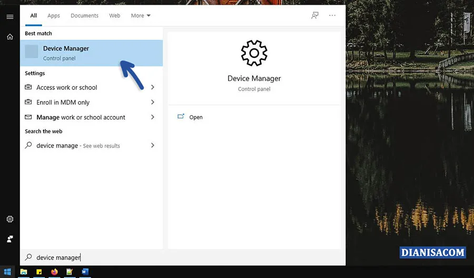
Task: Click device manage See web results
Action: point(91,145)
